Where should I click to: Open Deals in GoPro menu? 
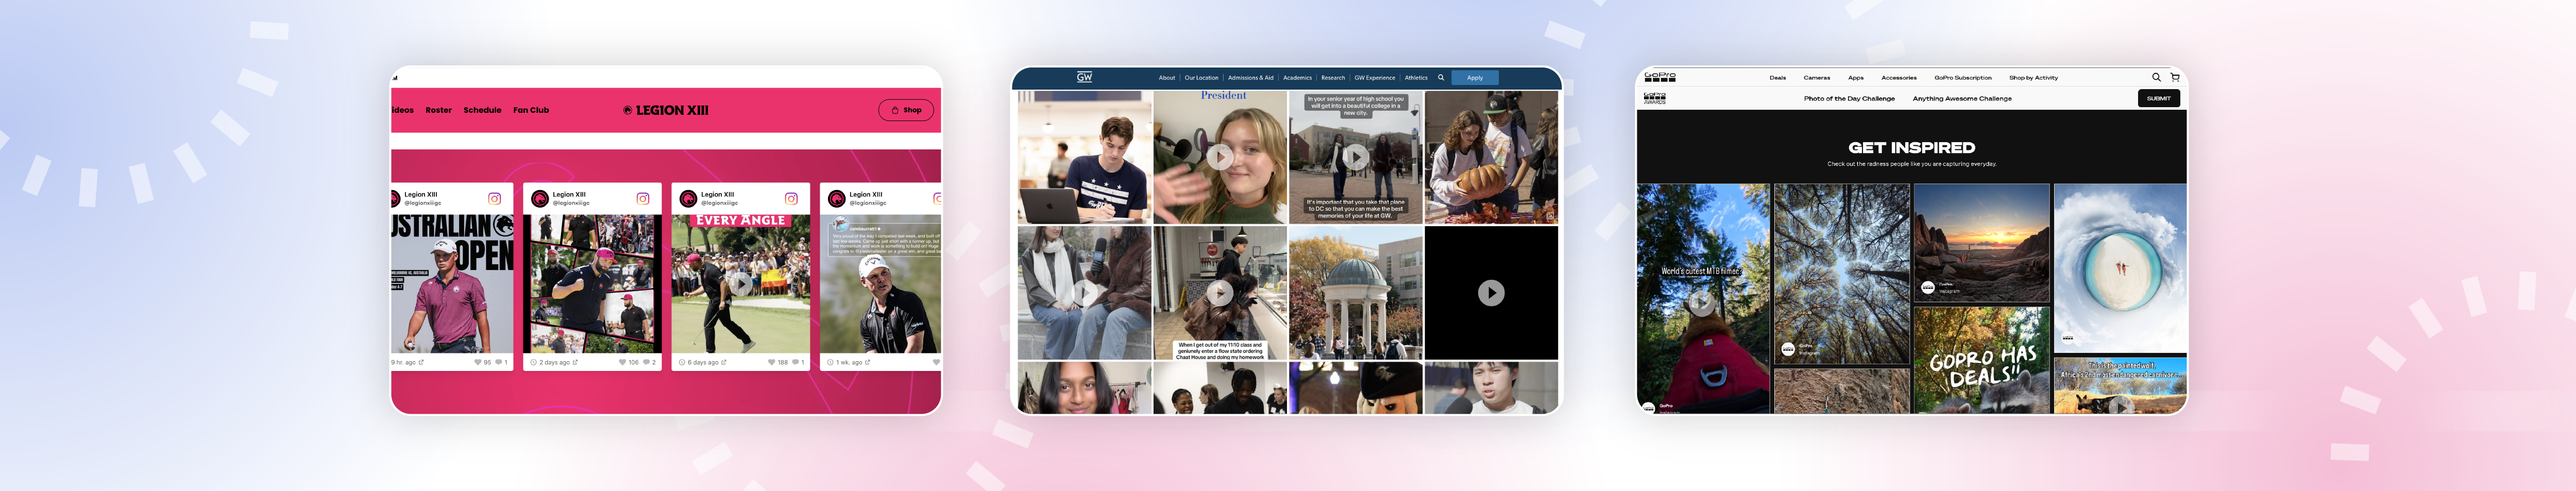[x=1777, y=77]
